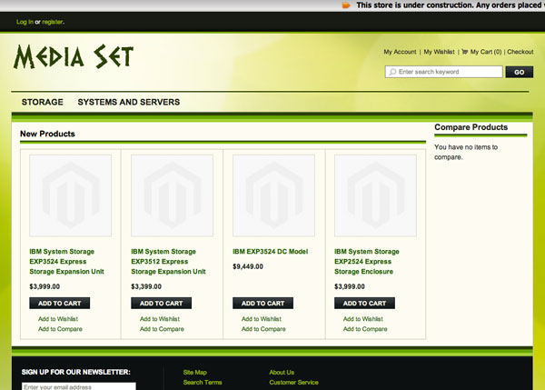Open the Systems and Servers menu
This screenshot has height=390, width=545.
click(x=129, y=103)
